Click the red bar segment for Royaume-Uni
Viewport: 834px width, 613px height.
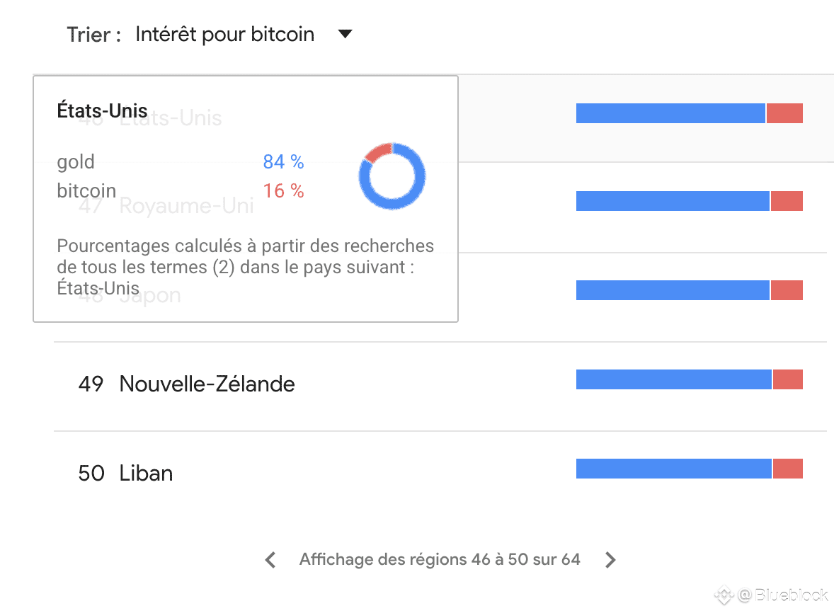click(x=787, y=201)
